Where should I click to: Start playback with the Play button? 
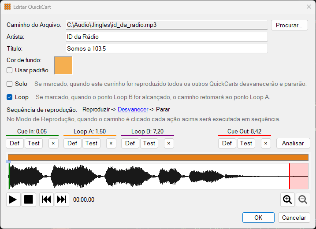click(x=13, y=199)
